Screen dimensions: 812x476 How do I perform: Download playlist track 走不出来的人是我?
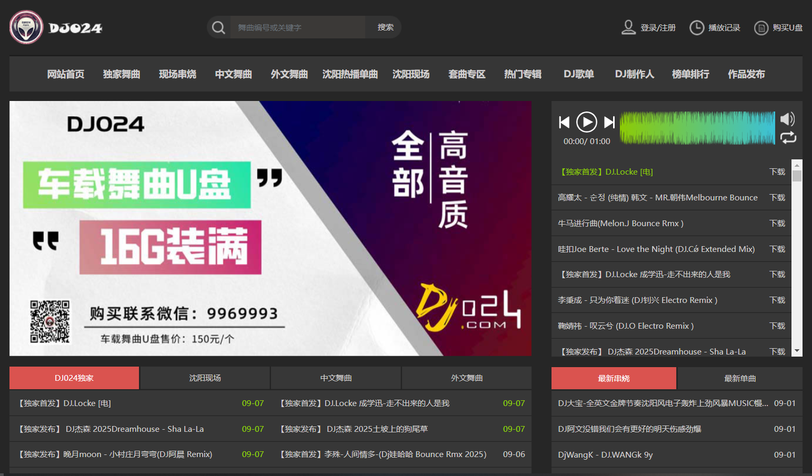(x=777, y=275)
